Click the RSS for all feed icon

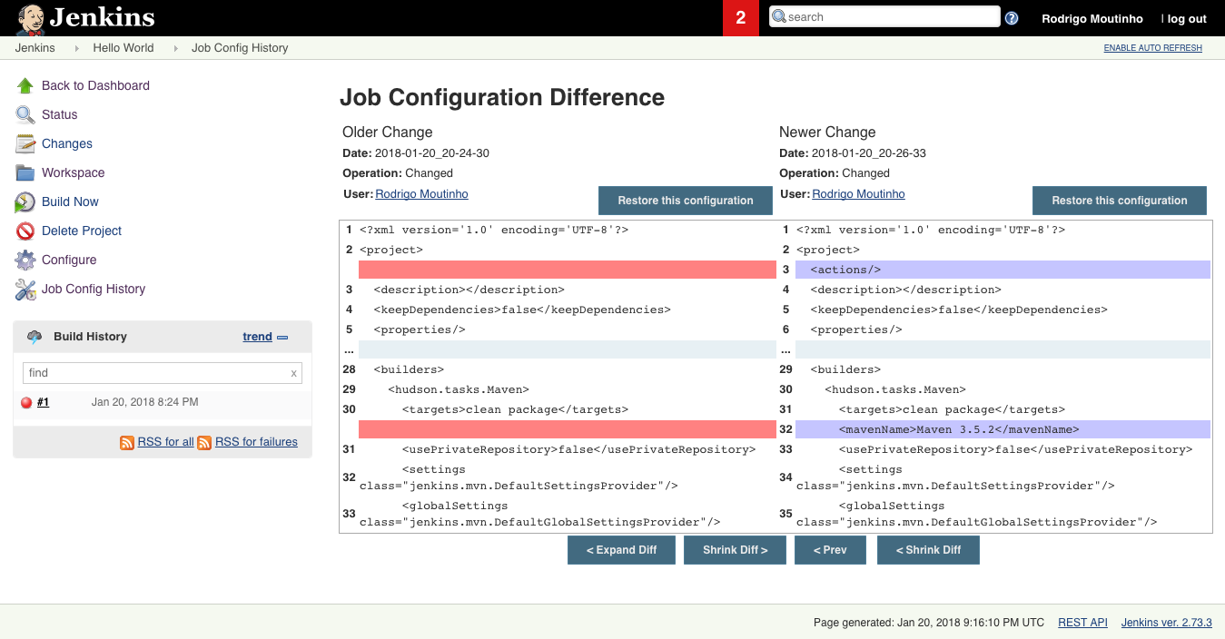pos(127,442)
